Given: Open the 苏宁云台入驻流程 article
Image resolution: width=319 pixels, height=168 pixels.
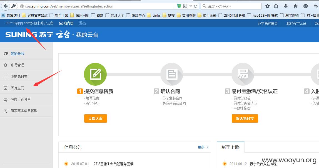Looking at the screenshot, I should pyautogui.click(x=263, y=164).
